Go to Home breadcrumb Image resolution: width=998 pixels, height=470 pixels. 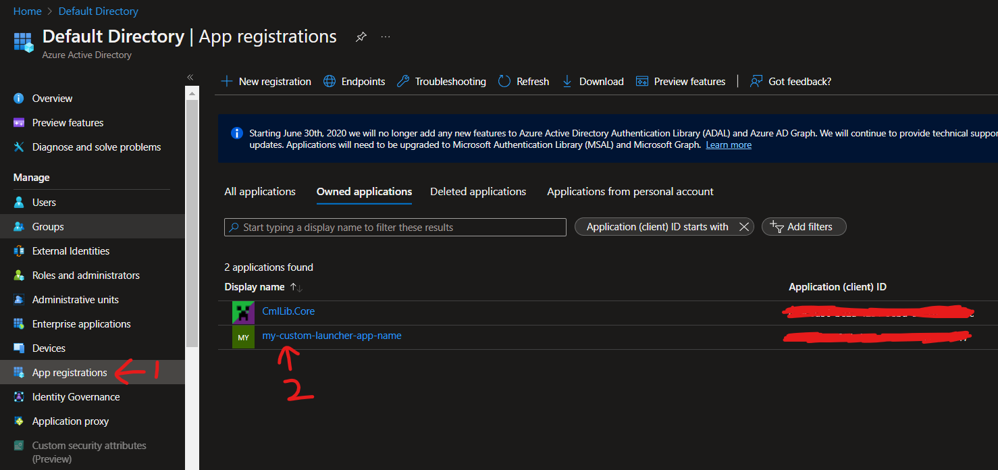(x=27, y=11)
